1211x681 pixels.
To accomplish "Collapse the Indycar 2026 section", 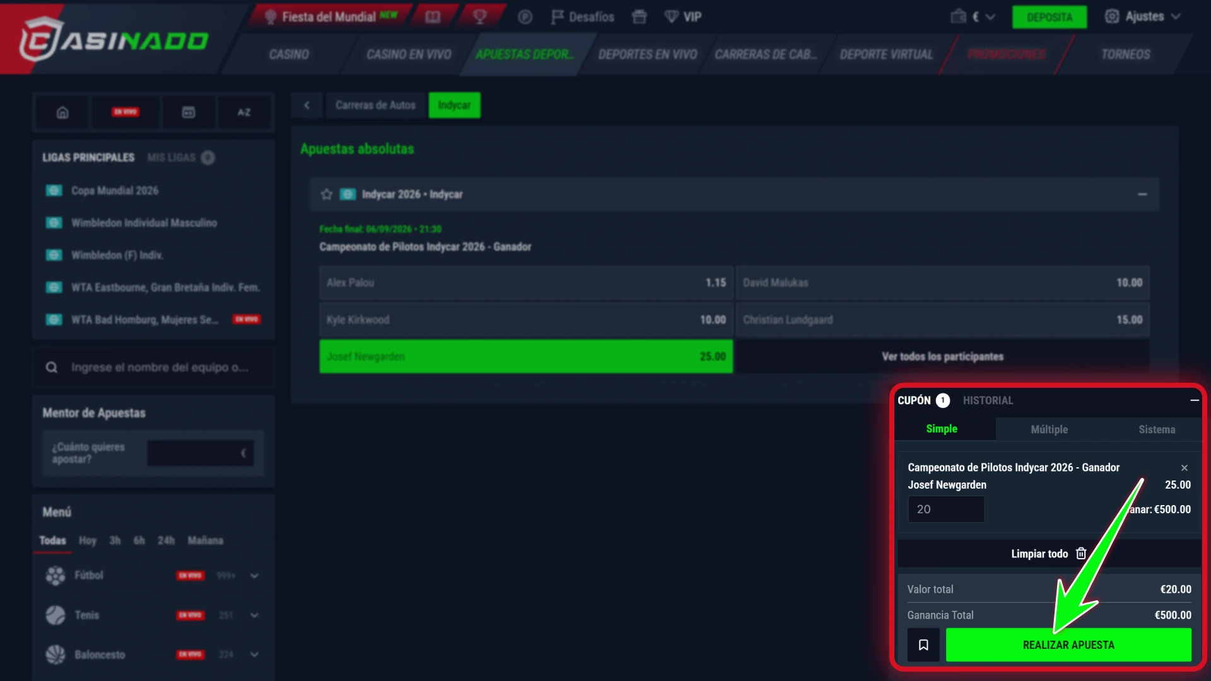I will pos(1142,194).
